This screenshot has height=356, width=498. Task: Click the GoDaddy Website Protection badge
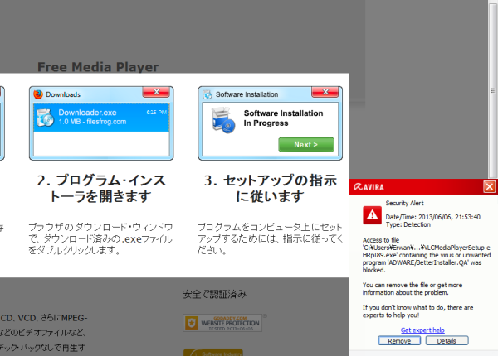point(222,323)
